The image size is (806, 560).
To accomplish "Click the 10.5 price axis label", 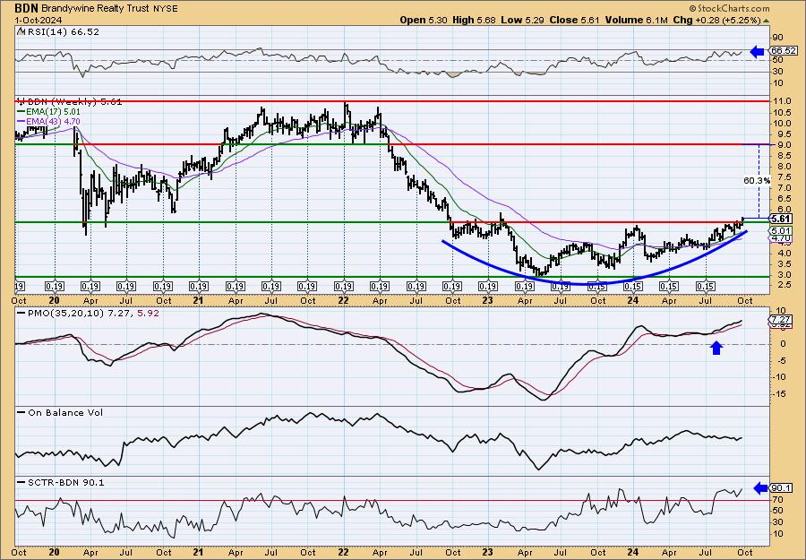I will (781, 113).
